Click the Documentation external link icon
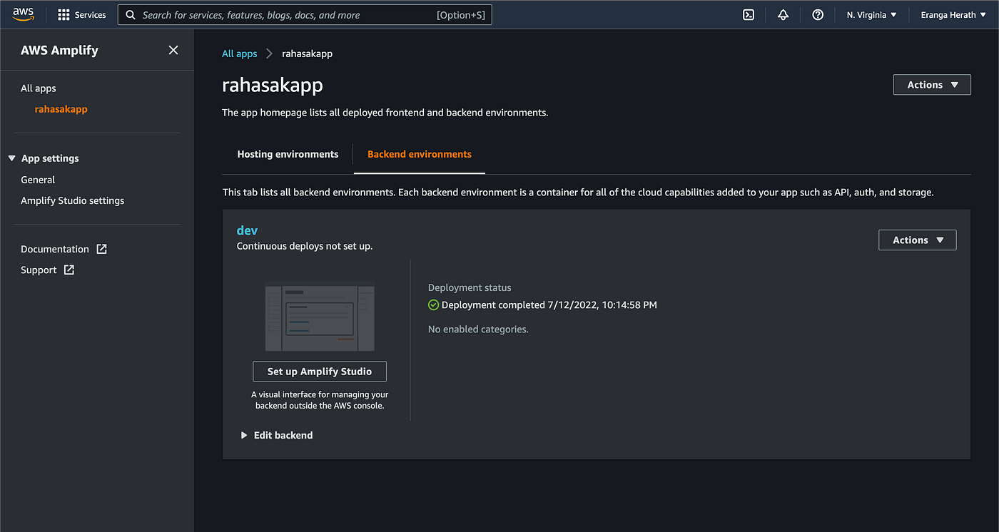This screenshot has height=532, width=999. (x=101, y=249)
